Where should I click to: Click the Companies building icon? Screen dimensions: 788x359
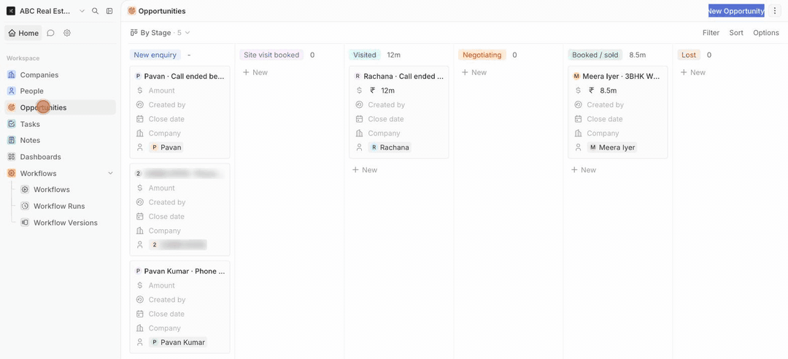12,75
